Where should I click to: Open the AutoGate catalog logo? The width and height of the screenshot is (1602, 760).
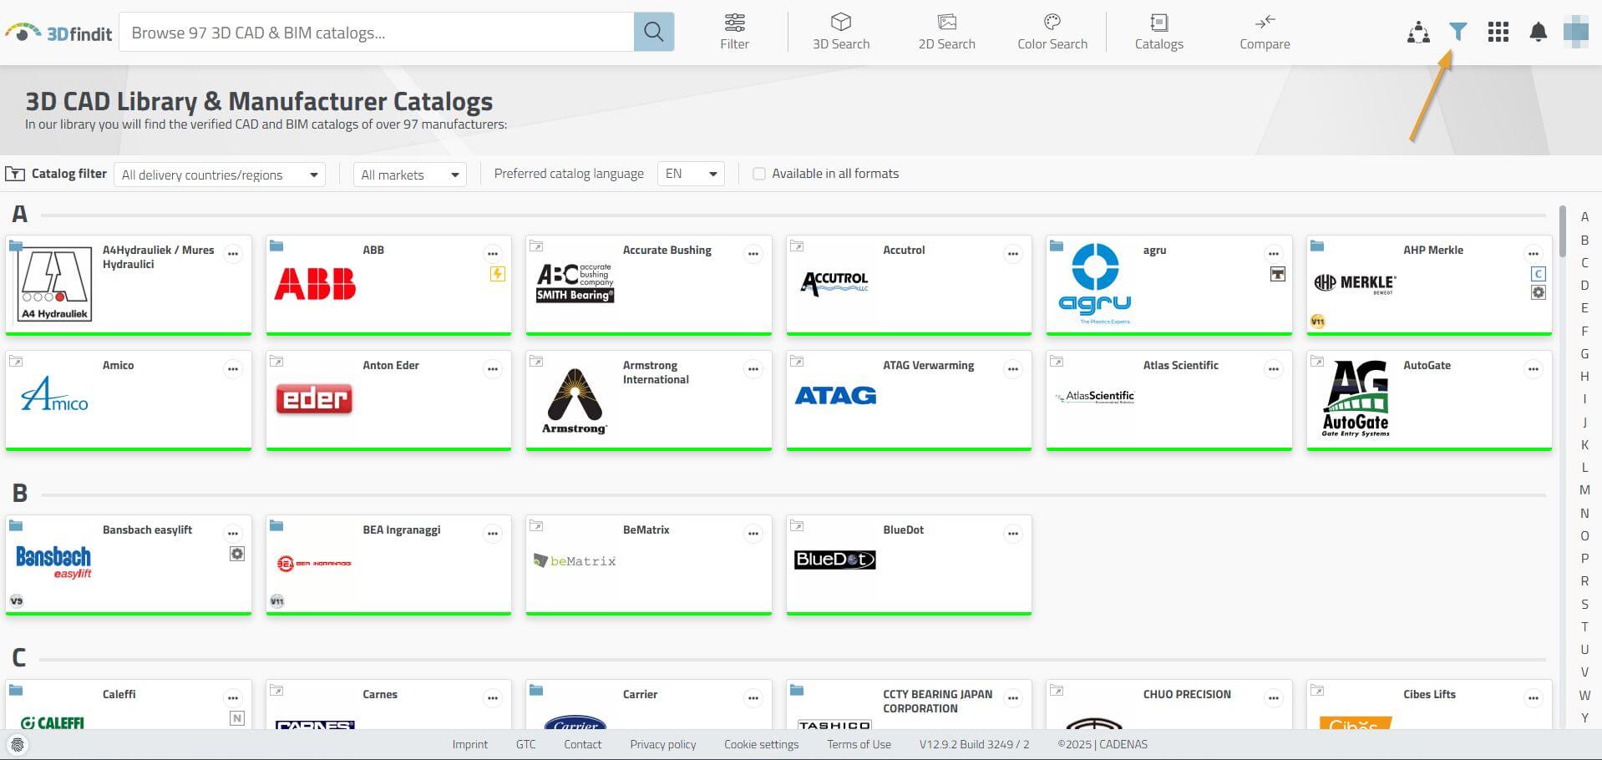(1355, 398)
